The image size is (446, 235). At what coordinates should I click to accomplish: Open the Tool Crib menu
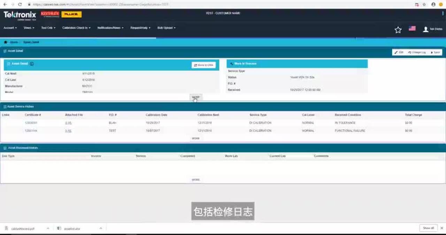[48, 28]
